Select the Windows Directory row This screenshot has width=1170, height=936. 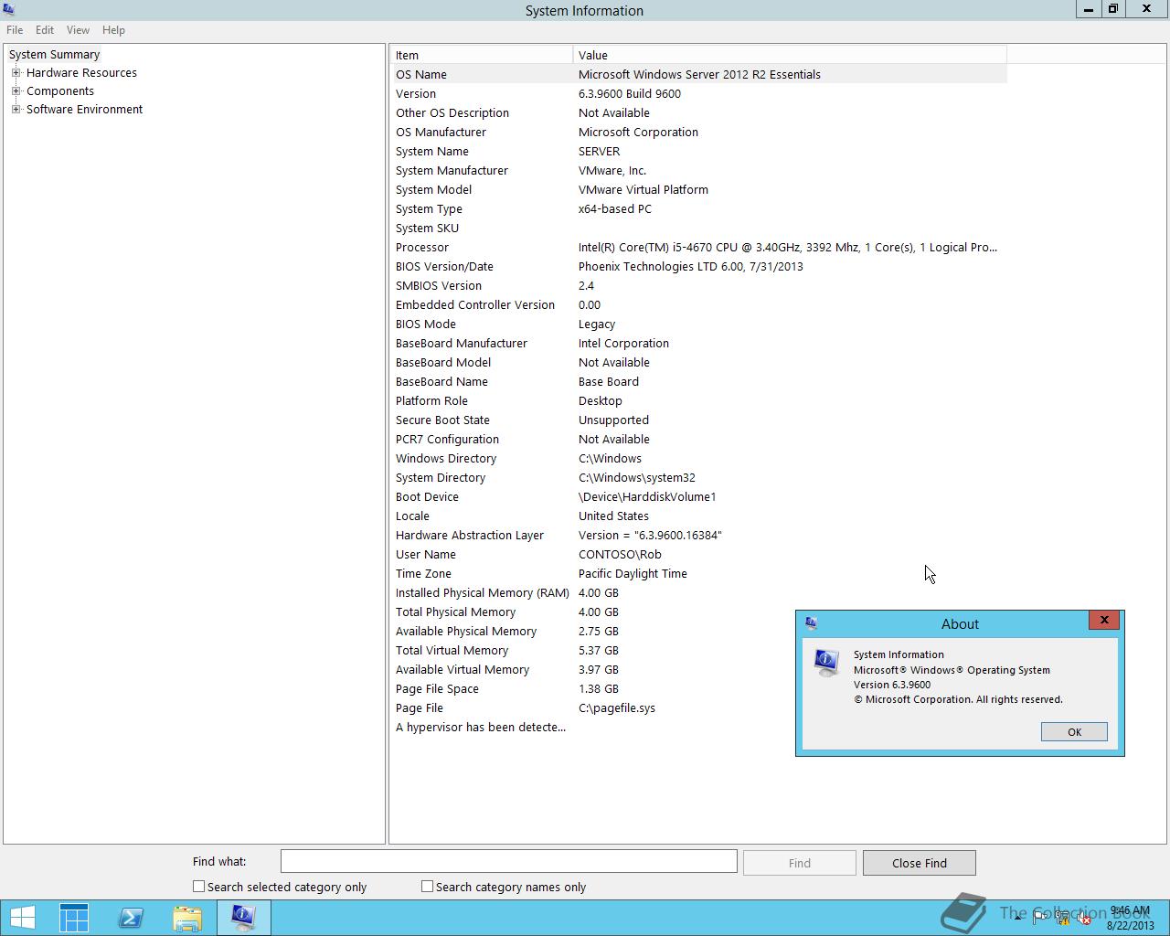tap(699, 459)
